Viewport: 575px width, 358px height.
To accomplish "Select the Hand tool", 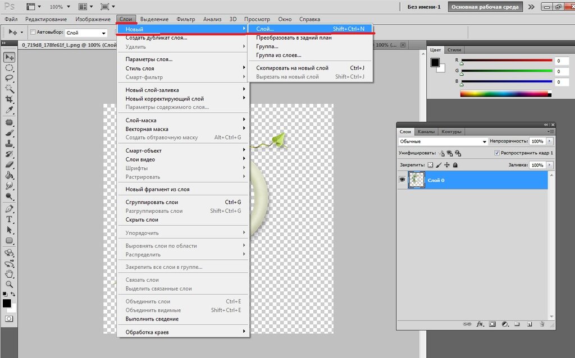I will click(9, 274).
